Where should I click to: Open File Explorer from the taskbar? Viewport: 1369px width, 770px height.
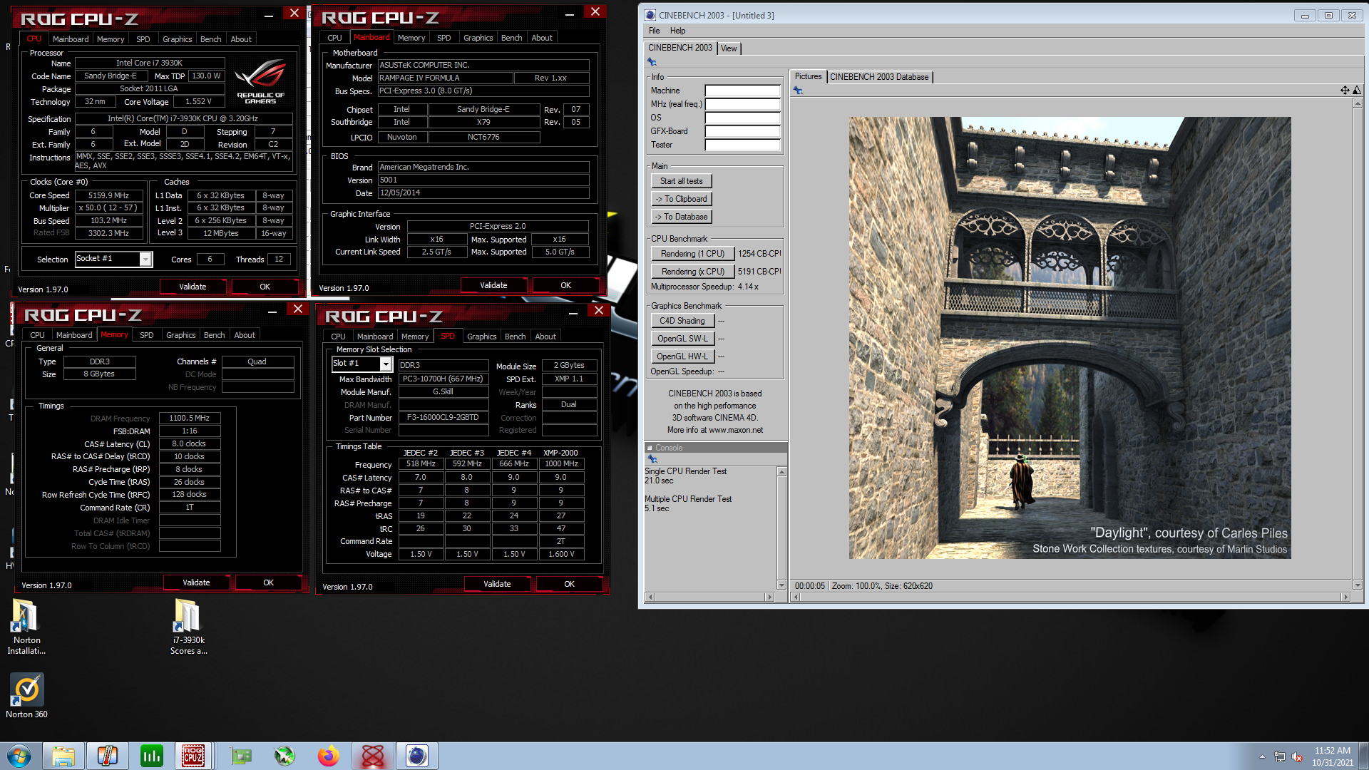coord(63,756)
